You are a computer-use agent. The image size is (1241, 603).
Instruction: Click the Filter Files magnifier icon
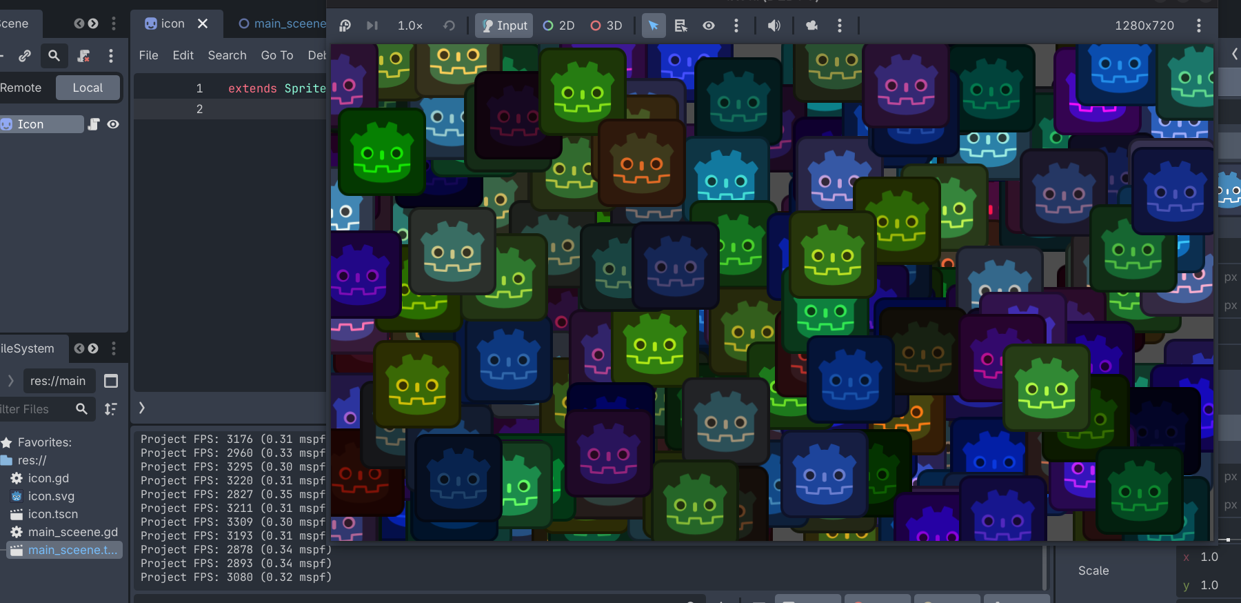[81, 409]
